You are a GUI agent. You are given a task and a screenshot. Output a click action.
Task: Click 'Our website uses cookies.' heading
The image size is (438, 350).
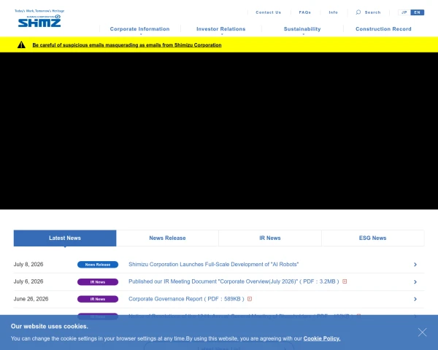pos(50,326)
